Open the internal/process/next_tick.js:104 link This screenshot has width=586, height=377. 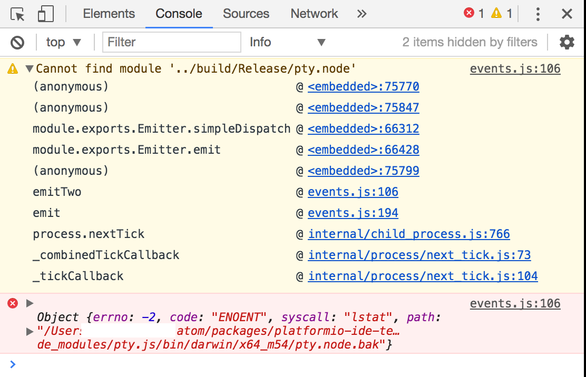point(423,276)
